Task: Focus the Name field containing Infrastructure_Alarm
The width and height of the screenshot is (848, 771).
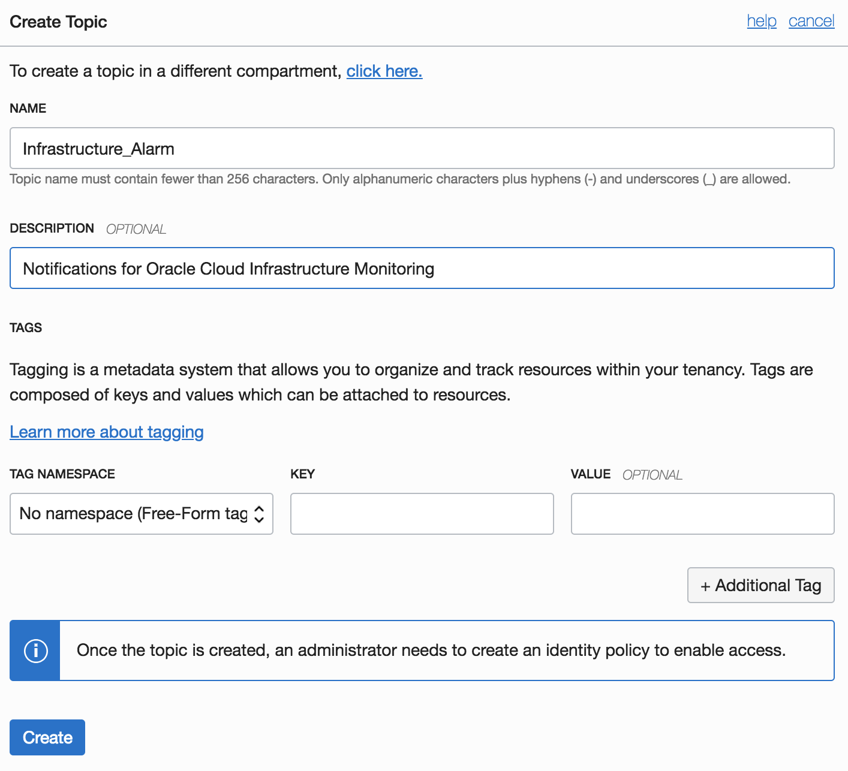Action: click(422, 148)
